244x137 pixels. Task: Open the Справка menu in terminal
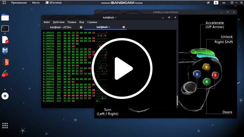coord(92,22)
